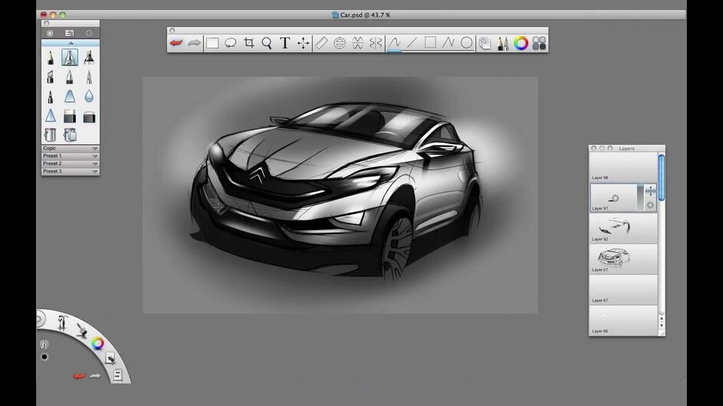Pick the Chisel tip pen brush

[51, 77]
